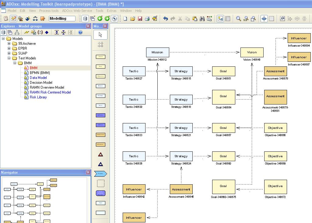Select the Analysis component icon
Screen dimensions: 312x223
20,19
